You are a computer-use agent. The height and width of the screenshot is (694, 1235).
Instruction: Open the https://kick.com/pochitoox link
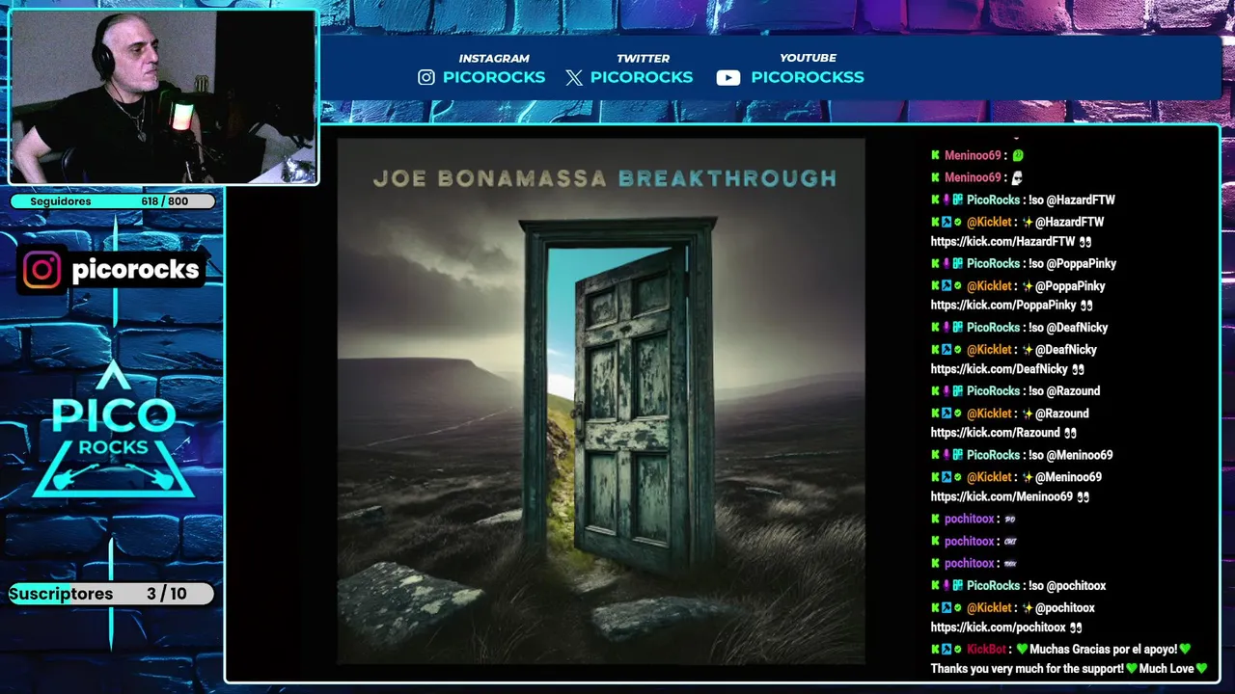(x=998, y=627)
